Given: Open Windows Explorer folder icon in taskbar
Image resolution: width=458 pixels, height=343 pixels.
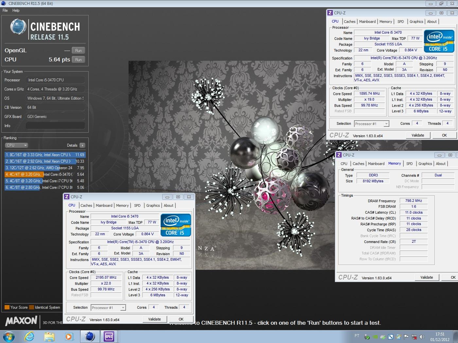Looking at the screenshot, I should (49, 336).
